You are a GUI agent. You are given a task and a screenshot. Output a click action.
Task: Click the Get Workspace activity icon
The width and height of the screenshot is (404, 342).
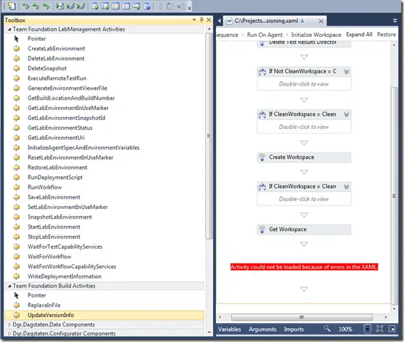[x=262, y=229]
